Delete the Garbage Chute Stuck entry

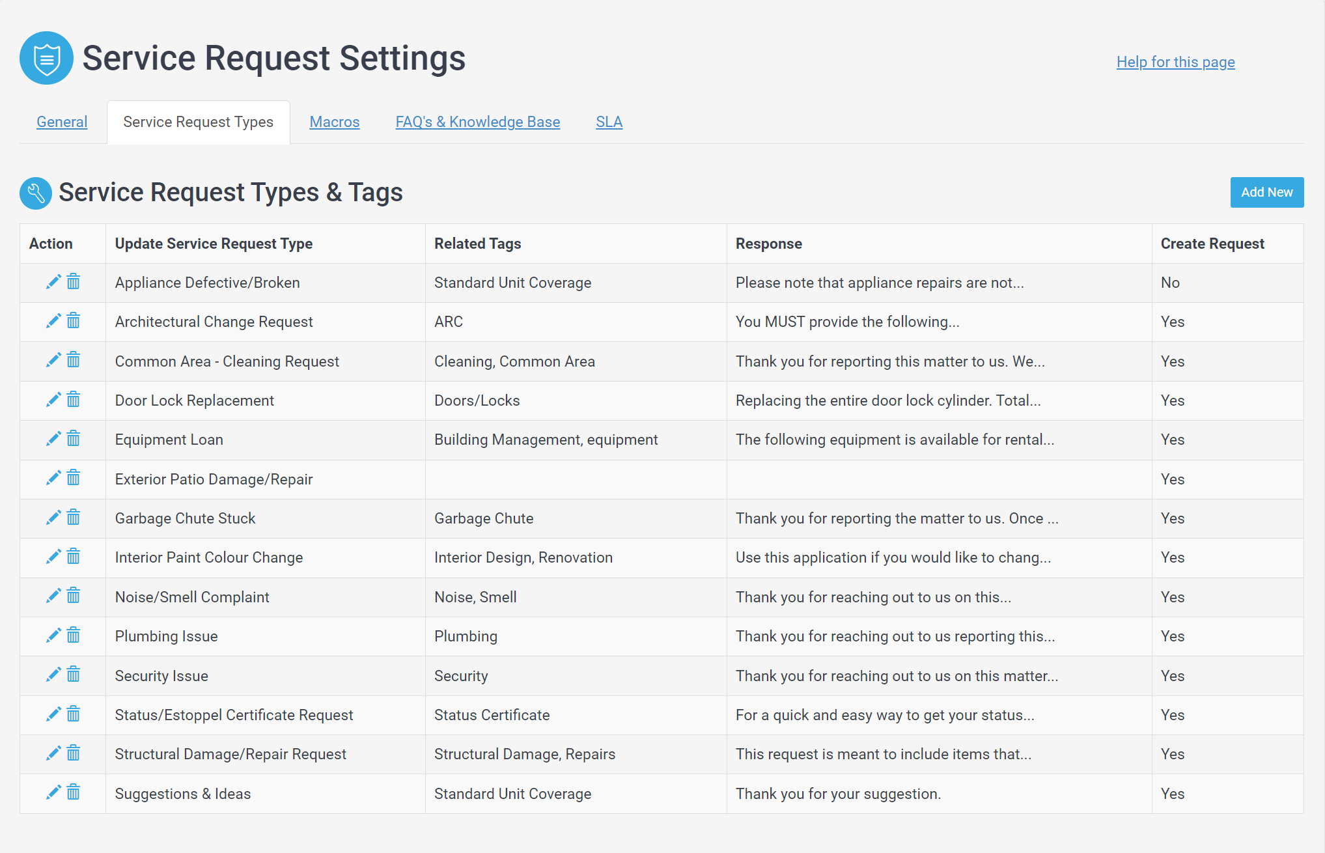(73, 518)
